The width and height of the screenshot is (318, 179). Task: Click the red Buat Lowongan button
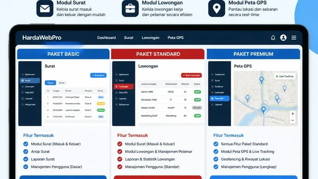[x=191, y=75]
